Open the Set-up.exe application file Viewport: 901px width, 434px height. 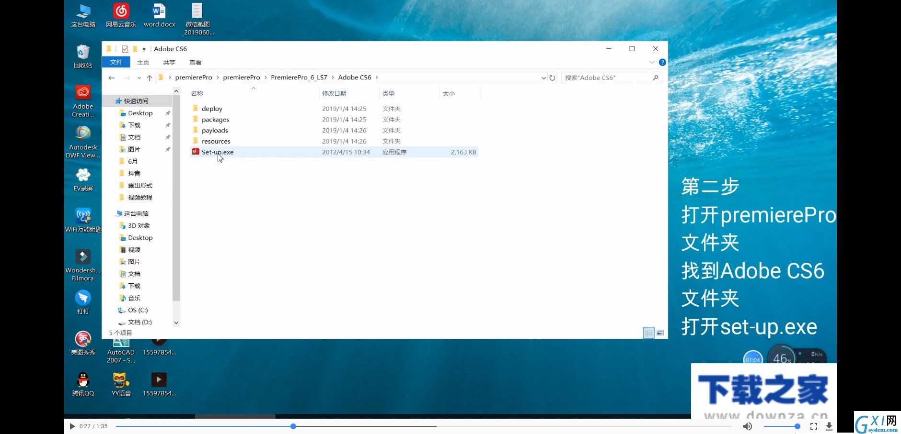tap(218, 152)
